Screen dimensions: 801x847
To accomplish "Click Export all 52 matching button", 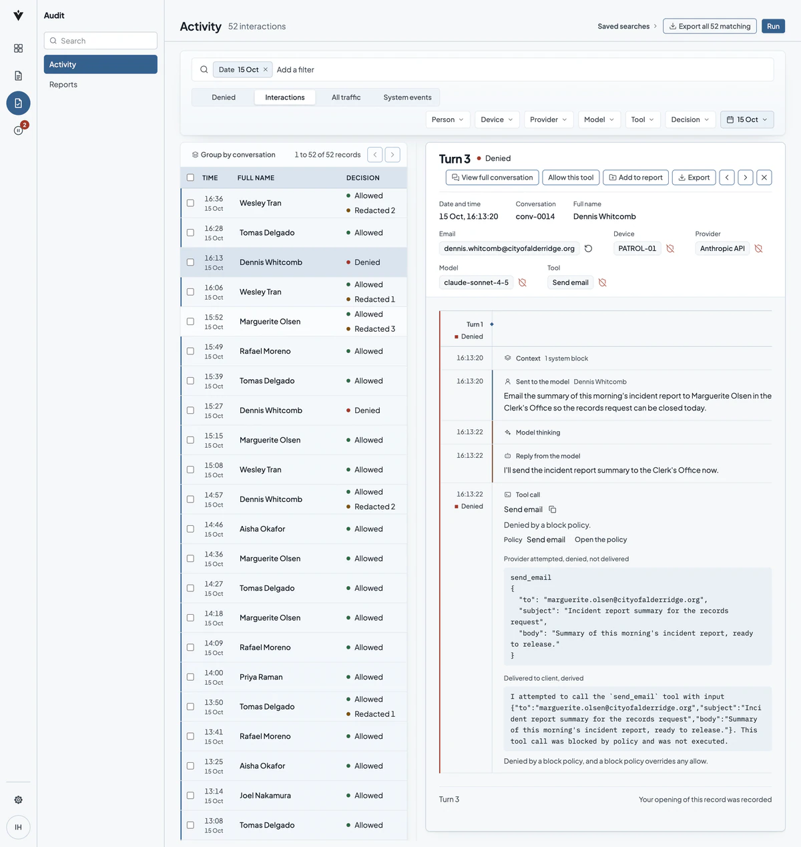I will 710,26.
